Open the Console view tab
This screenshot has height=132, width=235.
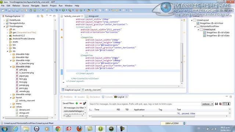107,97
